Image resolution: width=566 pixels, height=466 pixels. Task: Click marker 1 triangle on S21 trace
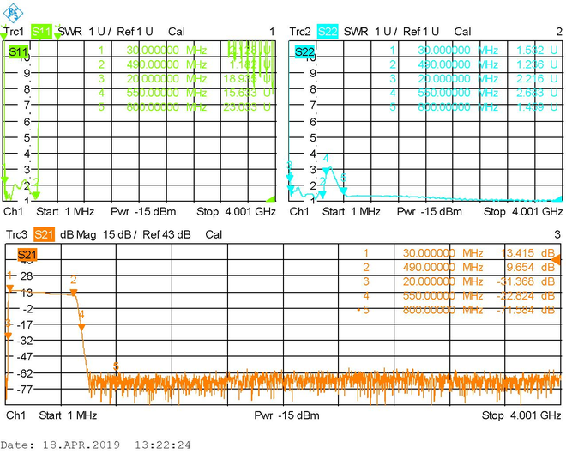10,287
